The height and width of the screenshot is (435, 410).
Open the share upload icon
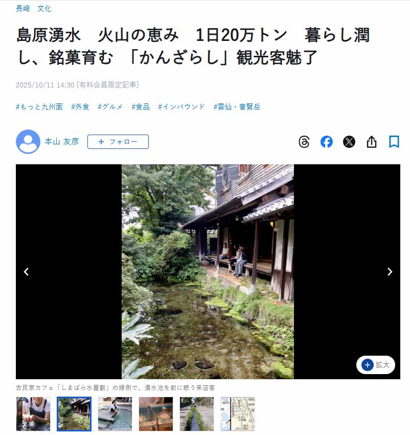tap(372, 142)
